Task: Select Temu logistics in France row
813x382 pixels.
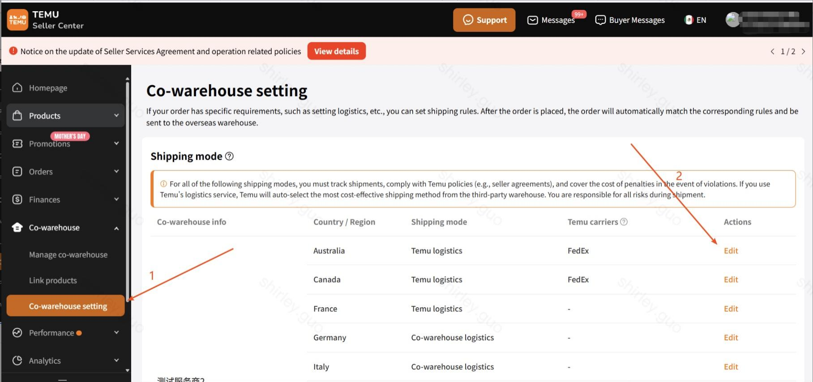Action: tap(436, 309)
